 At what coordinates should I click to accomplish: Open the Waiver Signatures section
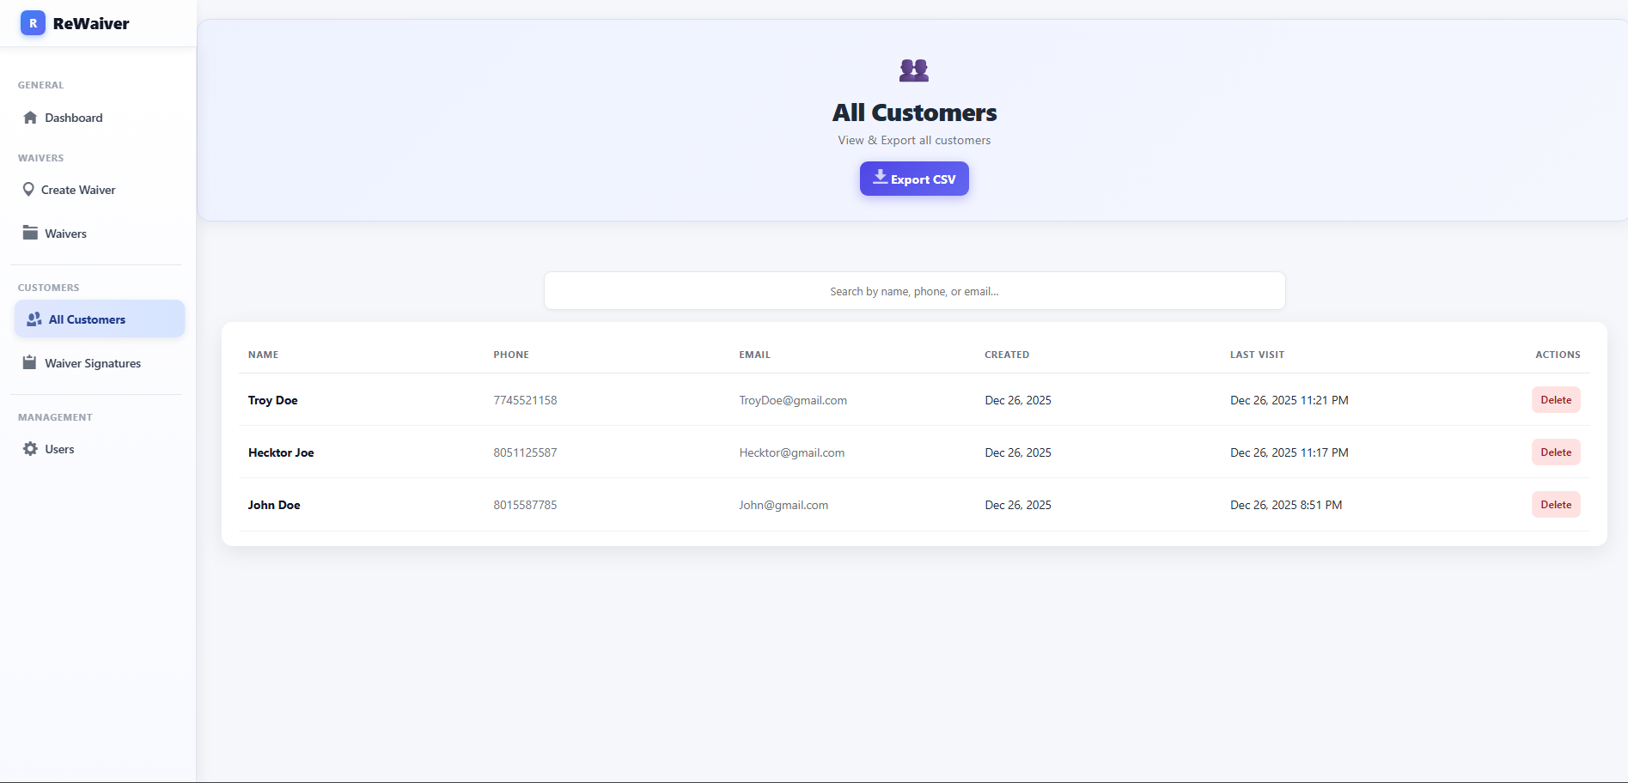click(93, 362)
